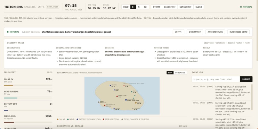Click the event log query input field

point(216,79)
